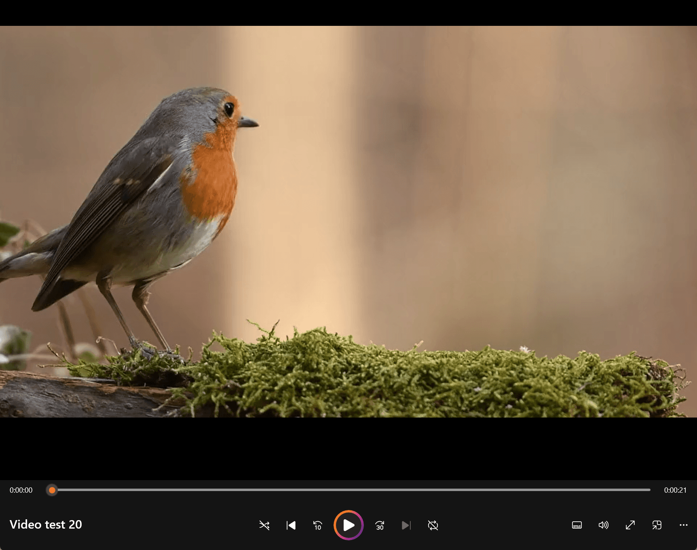697x550 pixels.
Task: Toggle shuffle mode off or on
Action: tap(264, 525)
